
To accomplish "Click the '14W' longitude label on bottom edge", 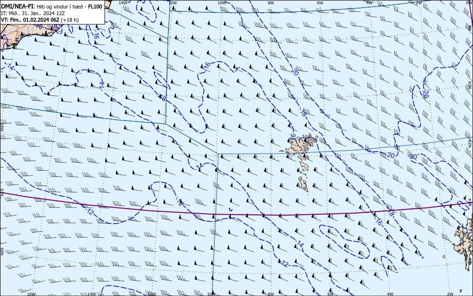I will 92,294.
